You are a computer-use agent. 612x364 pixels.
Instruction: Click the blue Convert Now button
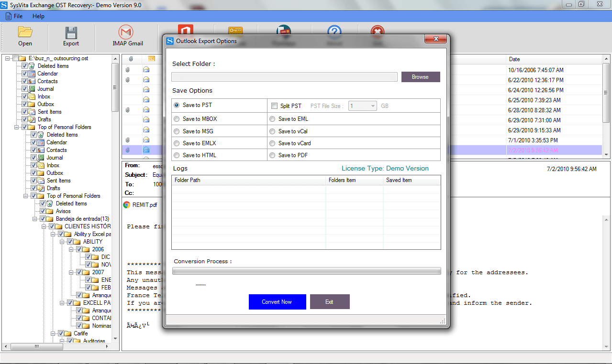click(277, 302)
